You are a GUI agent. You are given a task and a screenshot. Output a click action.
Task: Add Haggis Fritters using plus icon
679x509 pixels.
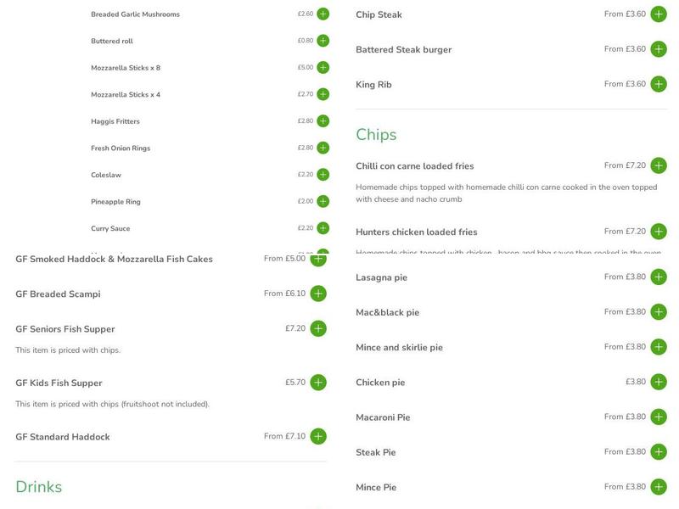(323, 121)
